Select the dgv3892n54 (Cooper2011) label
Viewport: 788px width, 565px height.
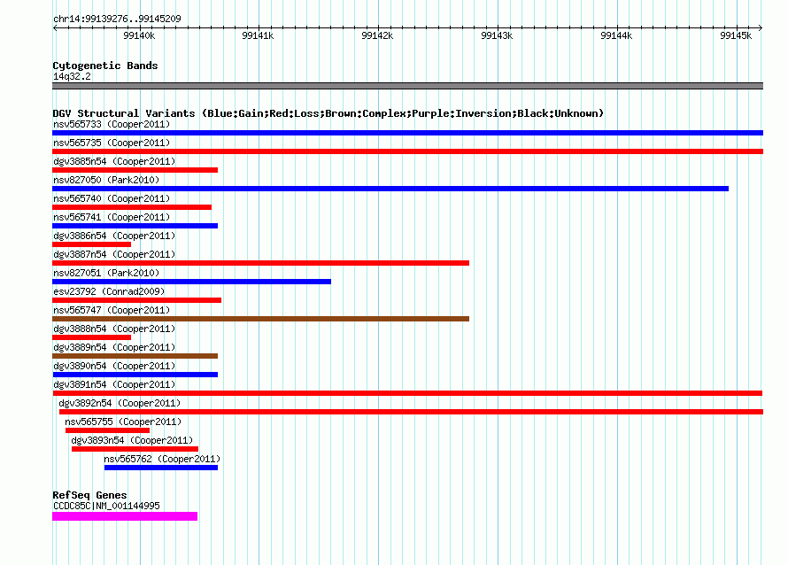[120, 403]
